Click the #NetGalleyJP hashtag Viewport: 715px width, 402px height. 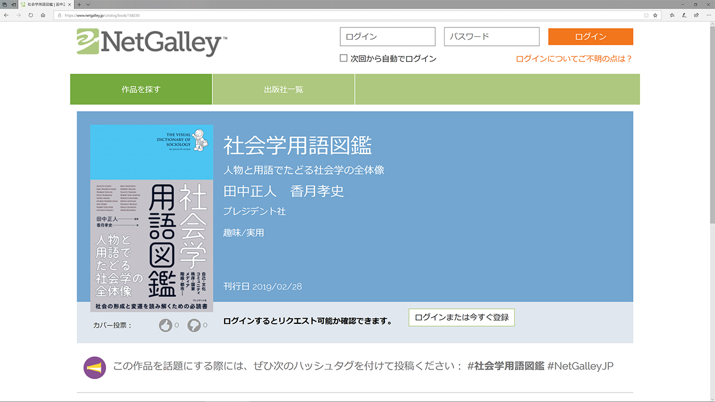pos(580,366)
